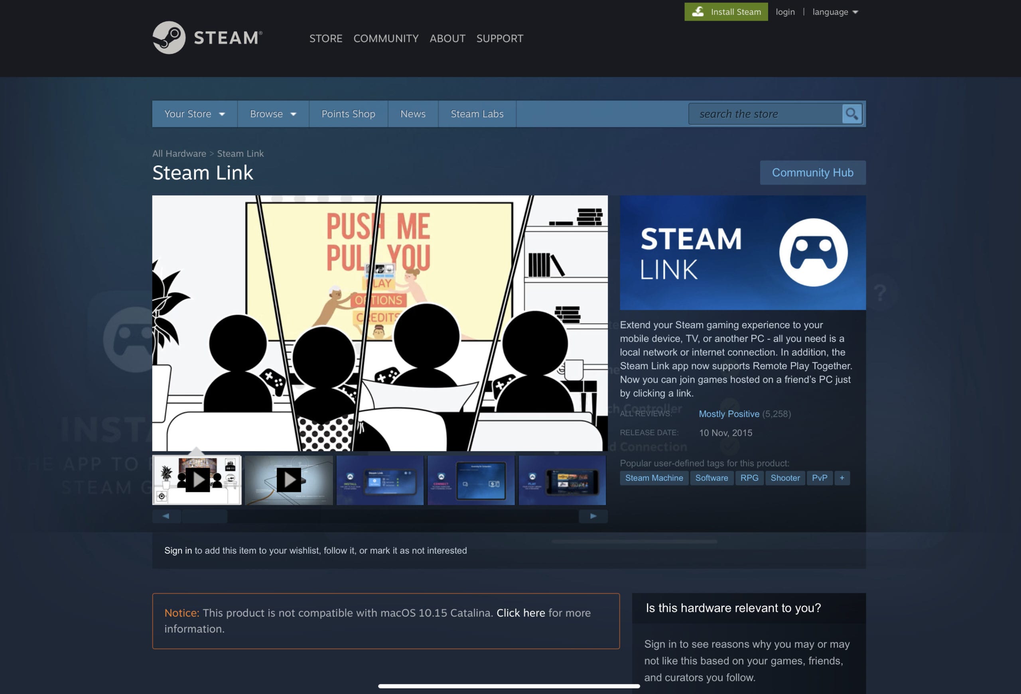Click the main Push Me Pull You video
The width and height of the screenshot is (1021, 694).
380,323
